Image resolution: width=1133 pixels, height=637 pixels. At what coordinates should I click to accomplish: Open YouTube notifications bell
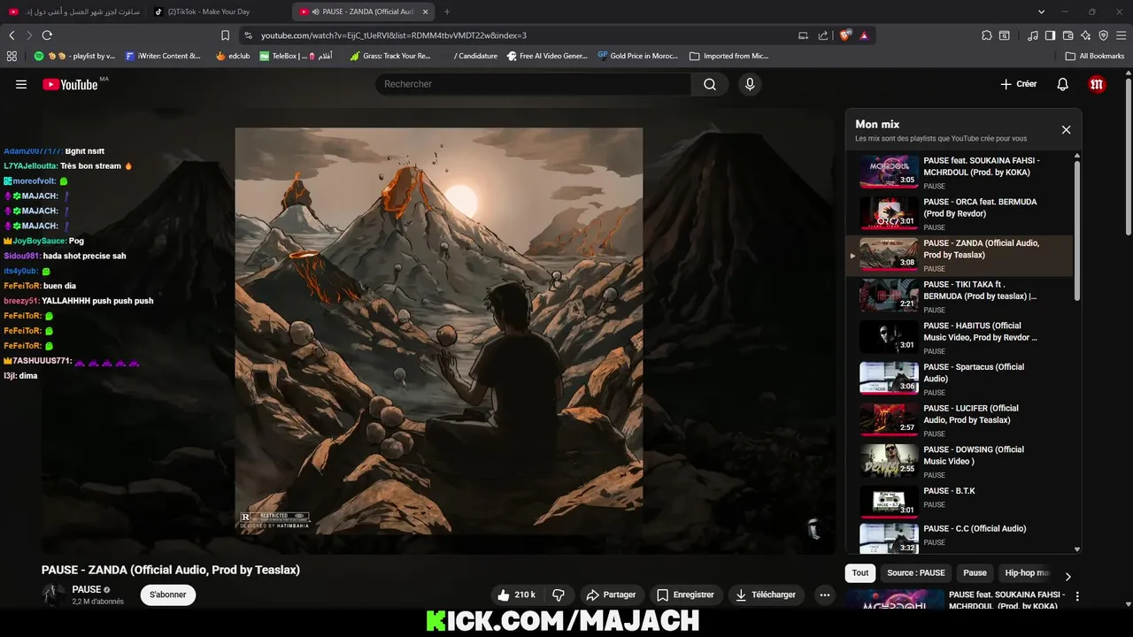1063,84
